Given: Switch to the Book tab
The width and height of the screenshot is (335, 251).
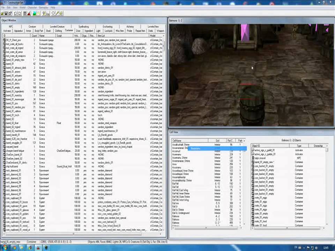Looking at the screenshot, I should [x=49, y=31].
